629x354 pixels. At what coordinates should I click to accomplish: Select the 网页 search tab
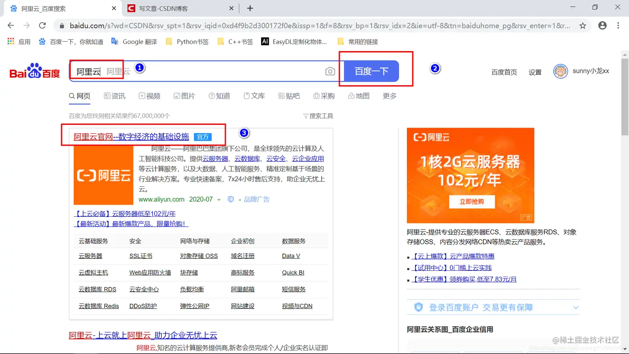point(80,96)
